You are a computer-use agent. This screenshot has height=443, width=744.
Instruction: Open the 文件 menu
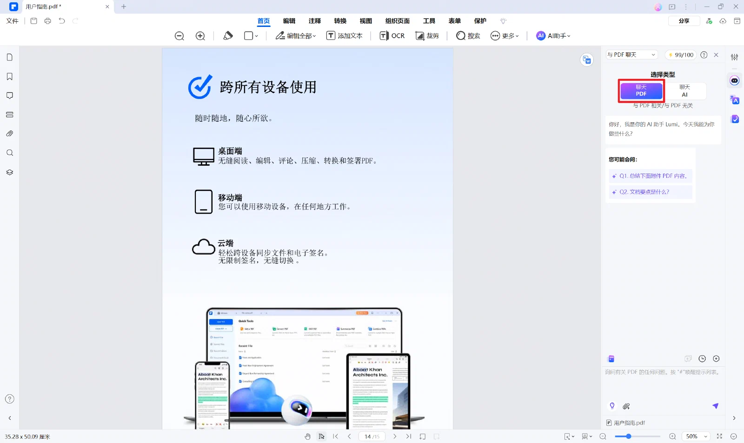(13, 21)
